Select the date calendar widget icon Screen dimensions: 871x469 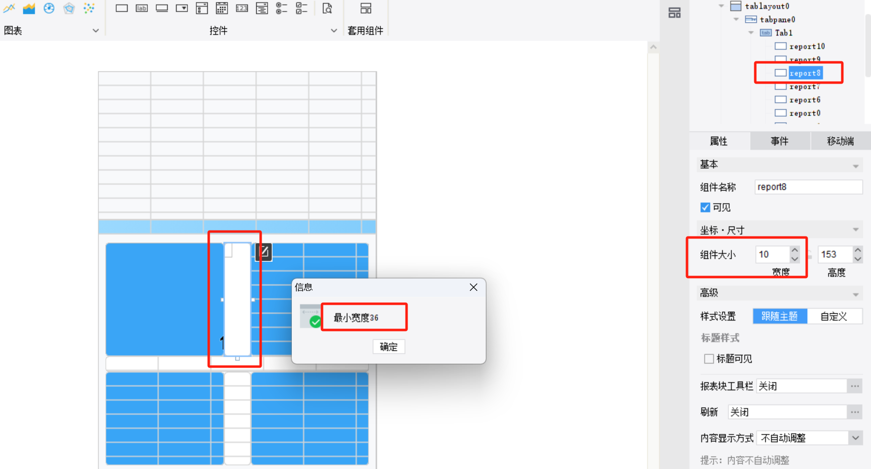click(x=222, y=8)
